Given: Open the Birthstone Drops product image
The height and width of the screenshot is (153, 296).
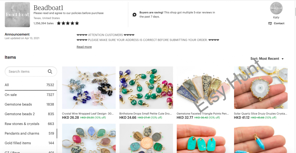Looking at the screenshot, I should click(x=146, y=88).
